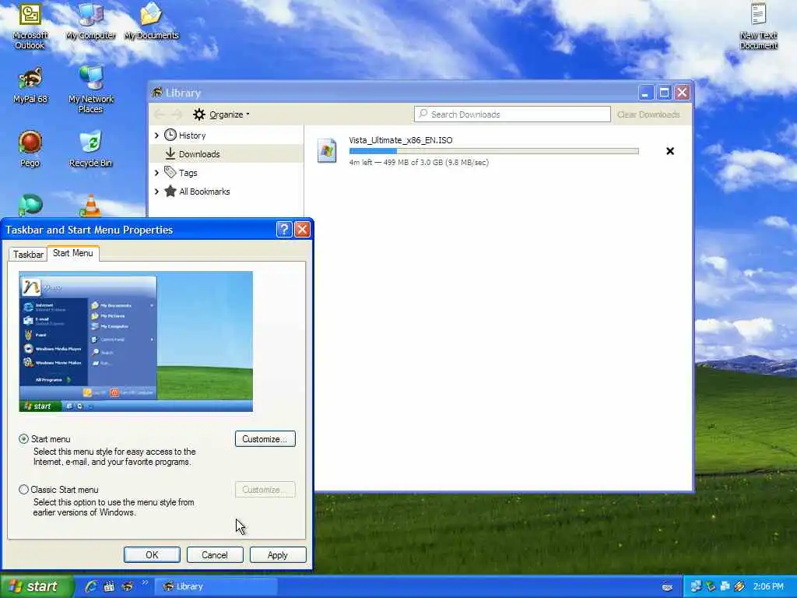
Task: Select the Pego desktop icon
Action: click(x=30, y=149)
